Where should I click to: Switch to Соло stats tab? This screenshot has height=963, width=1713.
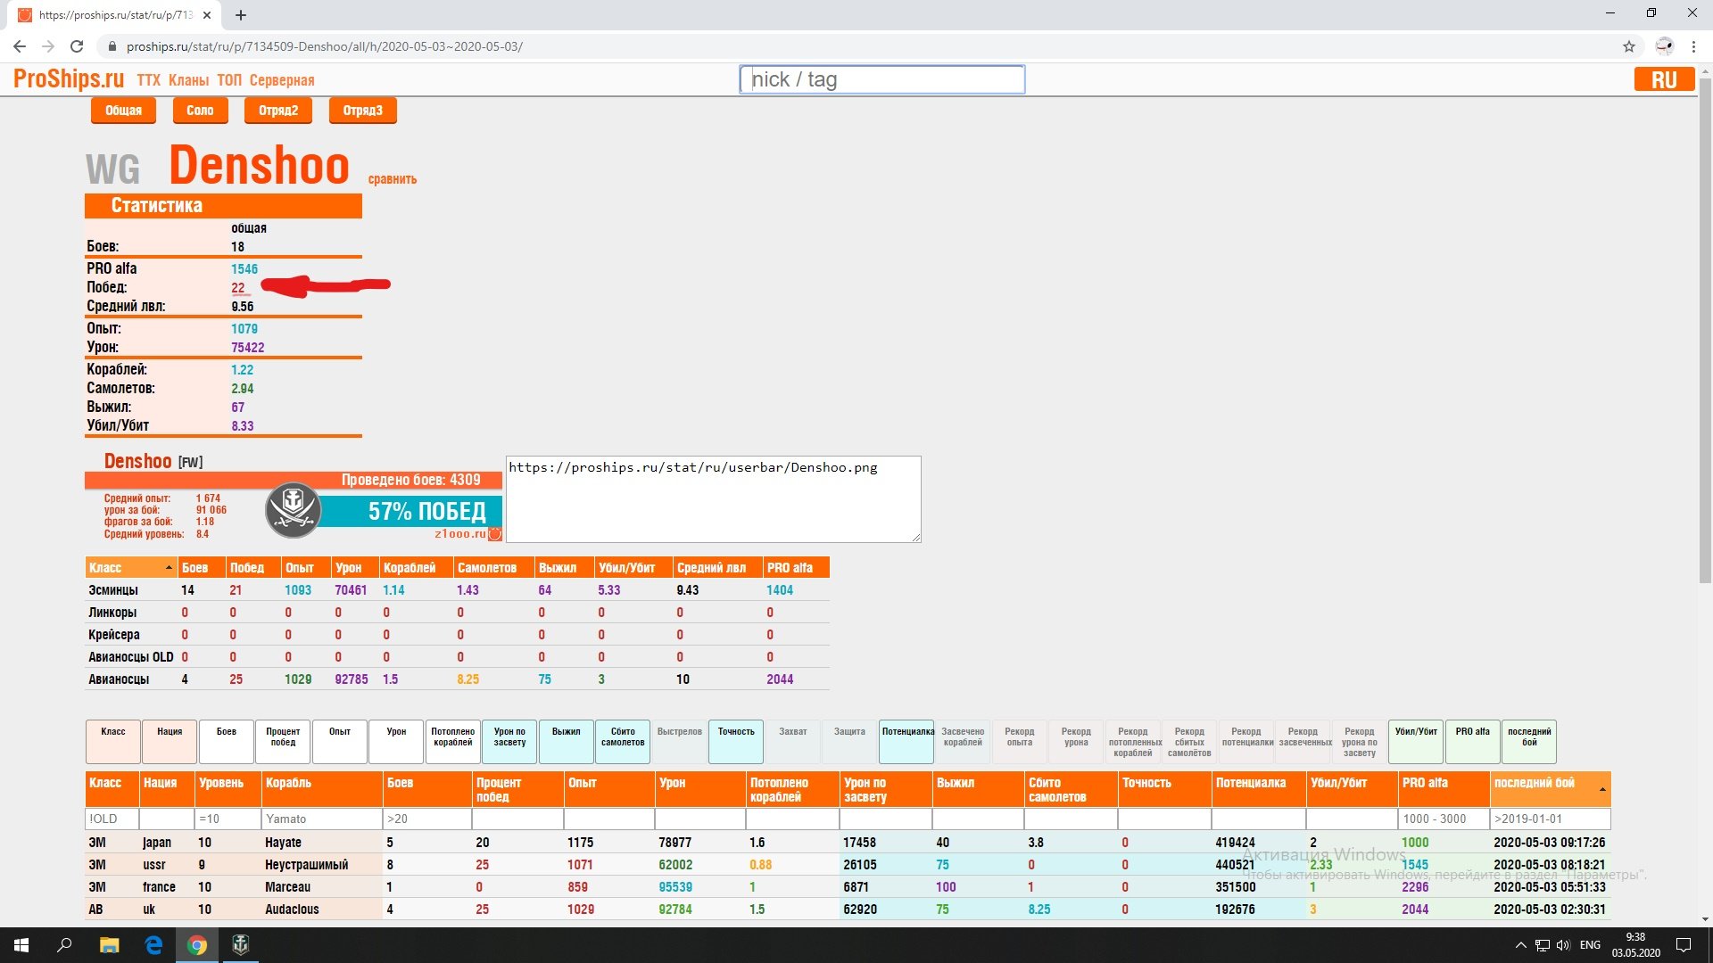200,111
